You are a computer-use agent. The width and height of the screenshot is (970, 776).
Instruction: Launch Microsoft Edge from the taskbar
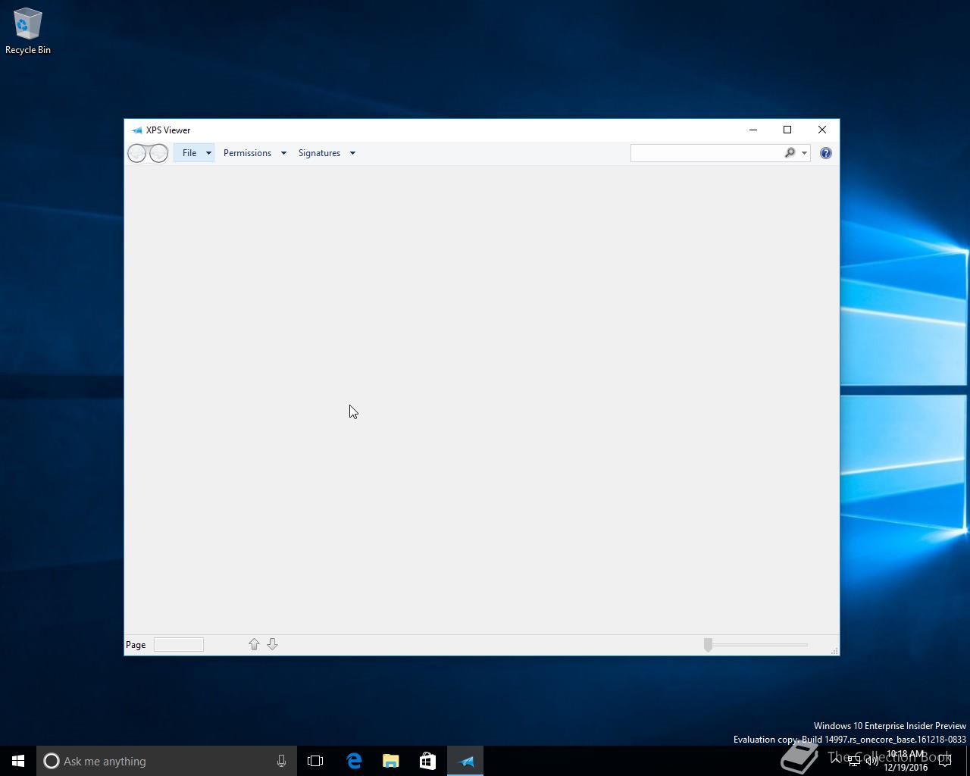[x=354, y=761]
